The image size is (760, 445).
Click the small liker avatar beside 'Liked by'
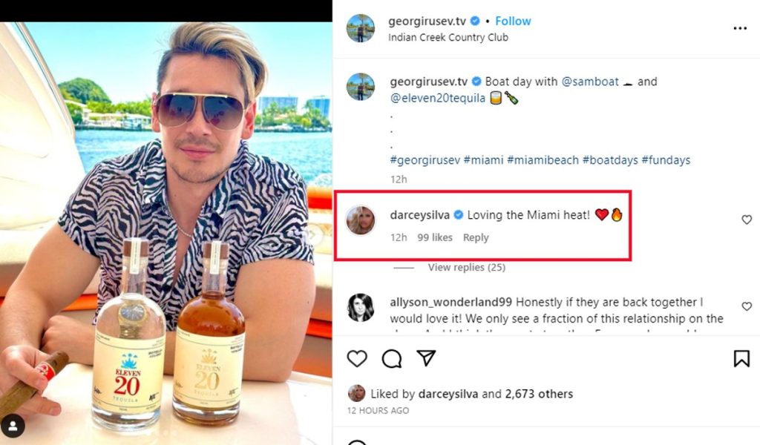pos(356,394)
